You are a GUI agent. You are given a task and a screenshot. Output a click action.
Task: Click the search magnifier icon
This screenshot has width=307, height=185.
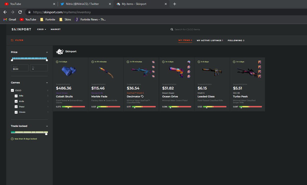tap(172, 30)
